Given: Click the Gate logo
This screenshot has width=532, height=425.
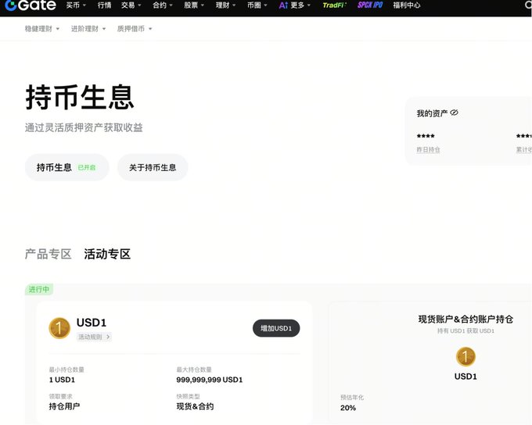Looking at the screenshot, I should [31, 5].
